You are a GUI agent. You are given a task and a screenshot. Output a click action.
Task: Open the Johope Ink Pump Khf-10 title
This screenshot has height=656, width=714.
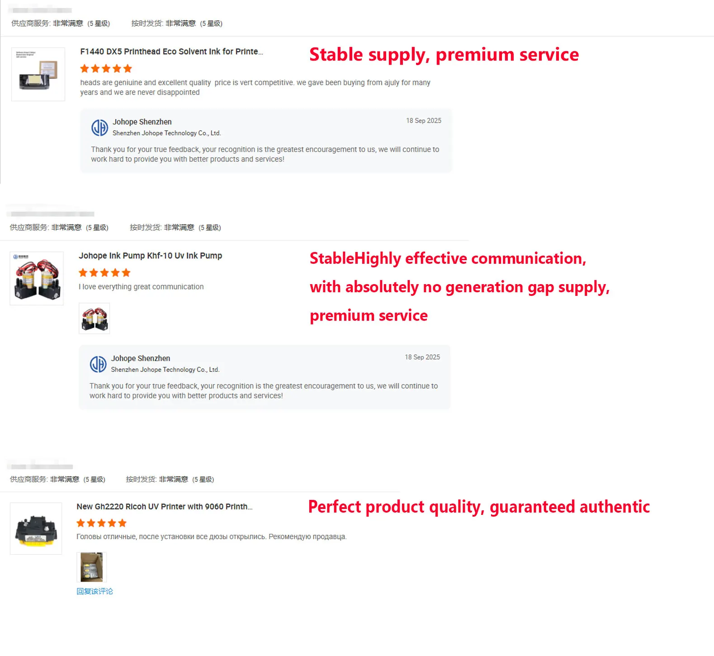click(150, 256)
